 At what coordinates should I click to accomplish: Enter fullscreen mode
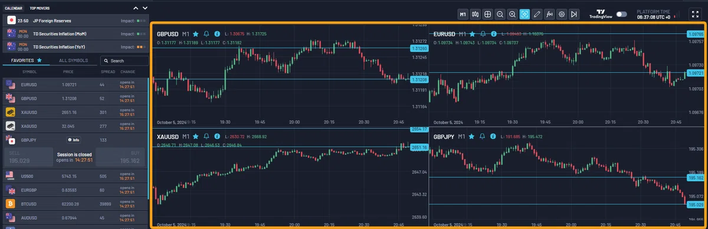point(694,14)
